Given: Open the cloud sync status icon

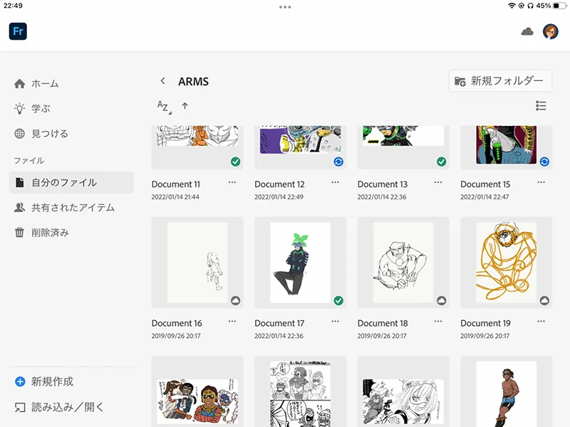Looking at the screenshot, I should click(527, 31).
